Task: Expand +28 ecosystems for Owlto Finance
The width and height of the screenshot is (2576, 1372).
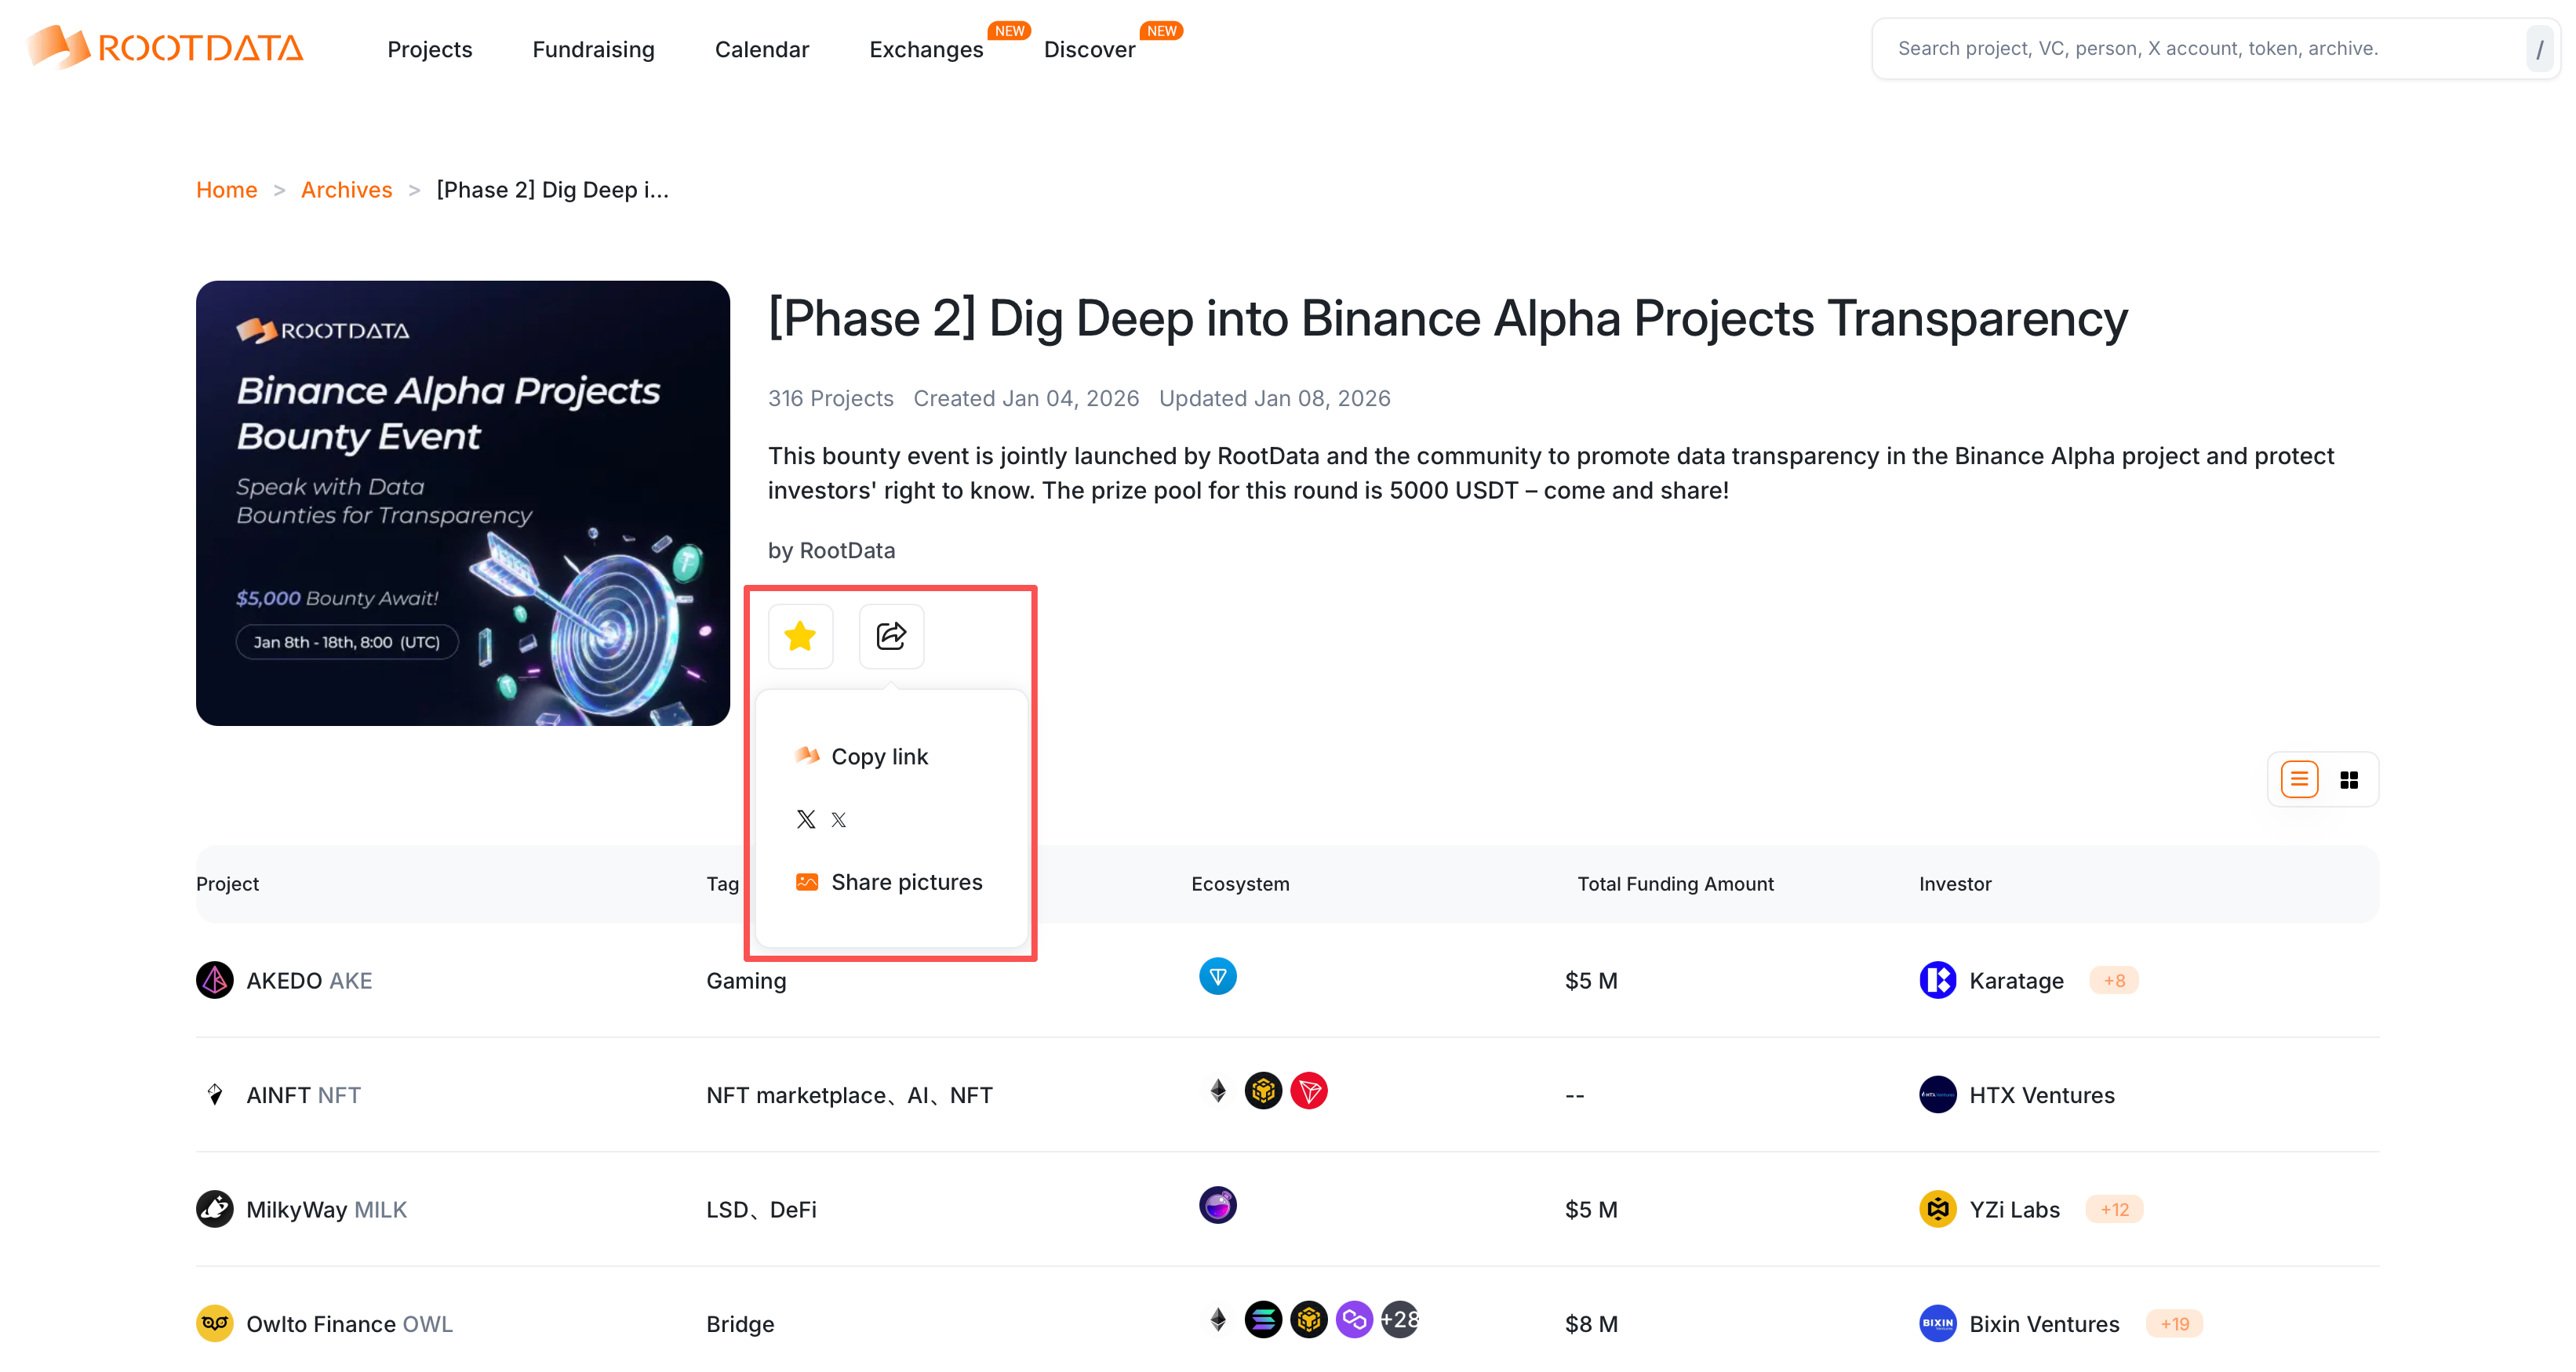Action: click(1399, 1320)
